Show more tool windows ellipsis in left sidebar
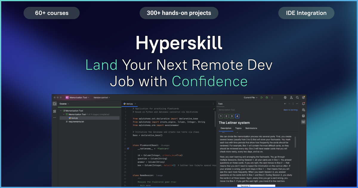 [x=55, y=118]
